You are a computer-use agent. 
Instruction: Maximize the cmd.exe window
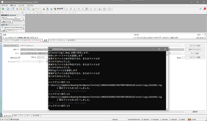159,49
